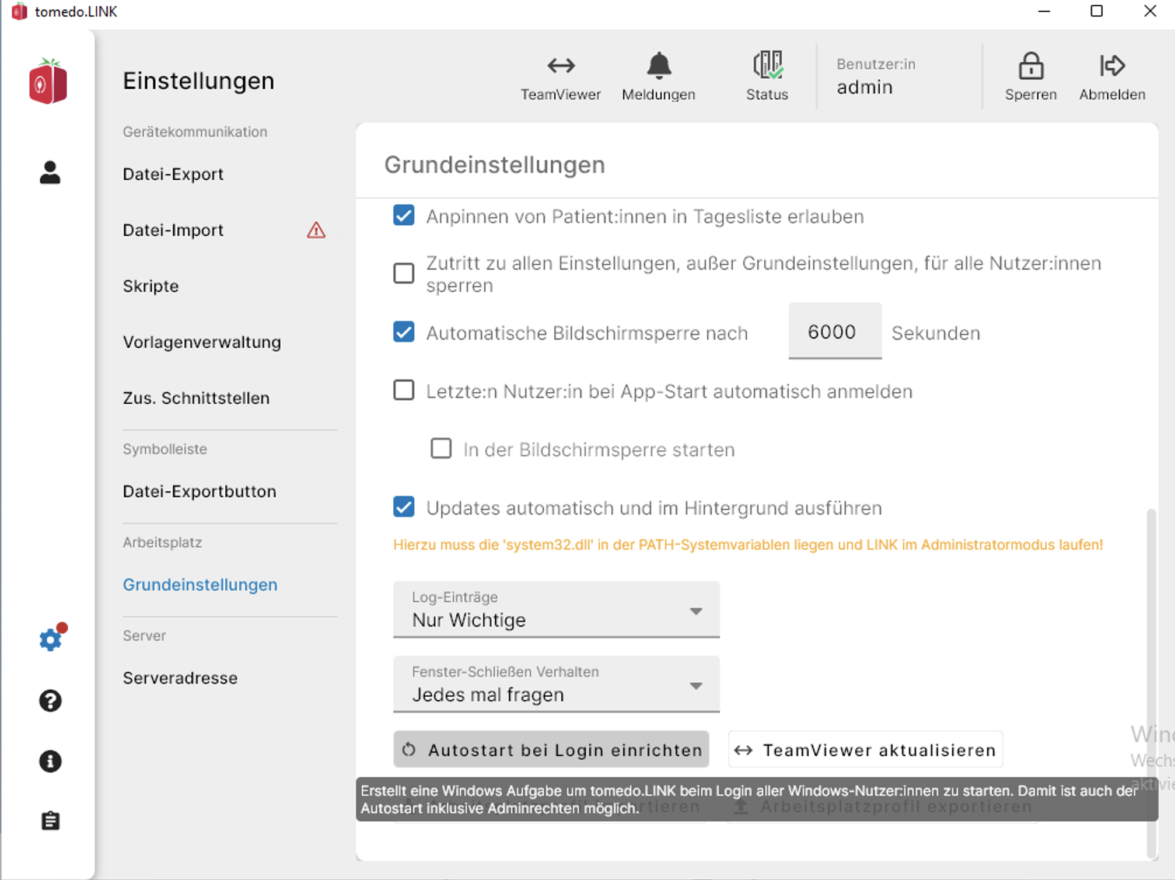Screen dimensions: 1175x880
Task: Toggle Automatische Bildschirmsperre checkbox
Action: (404, 331)
